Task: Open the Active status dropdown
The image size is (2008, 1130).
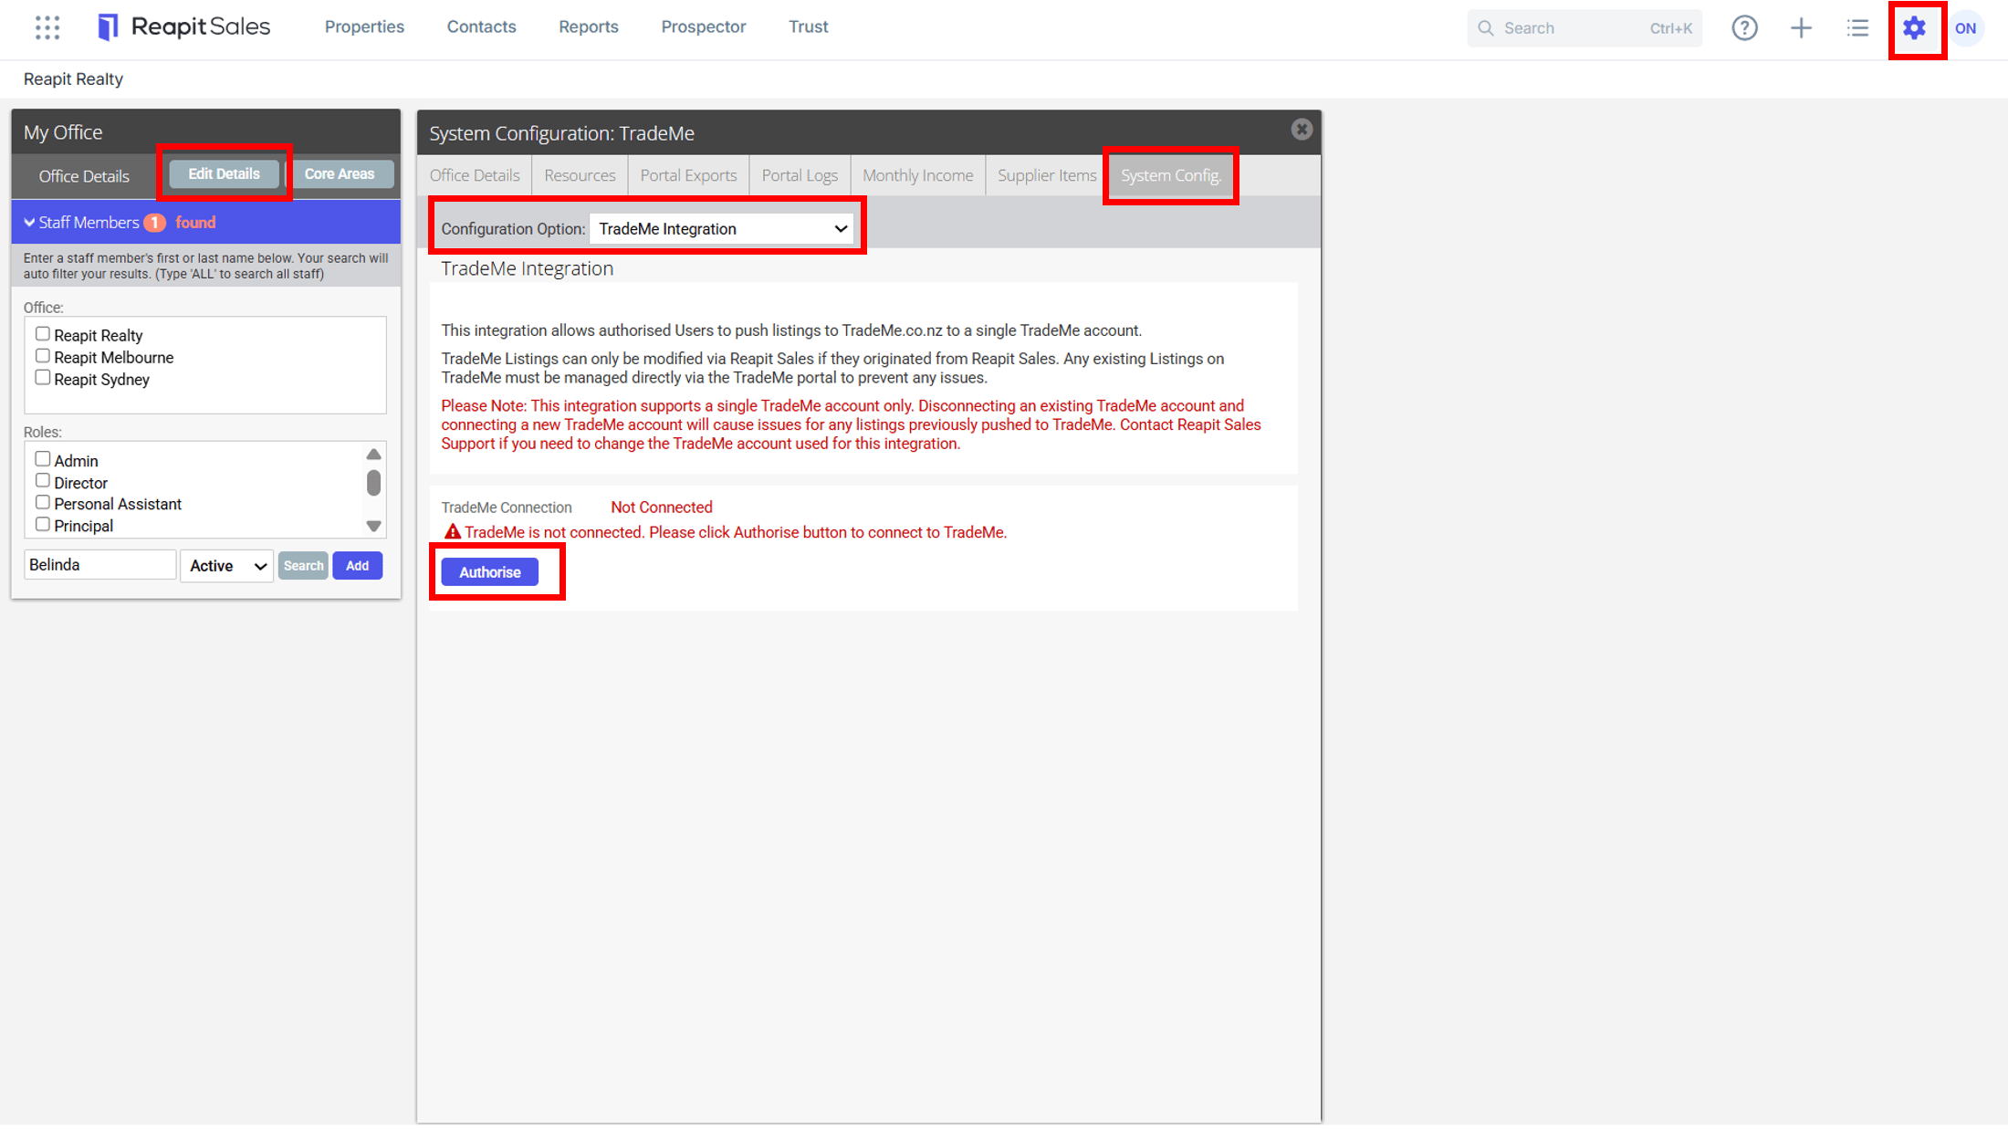Action: pyautogui.click(x=226, y=566)
